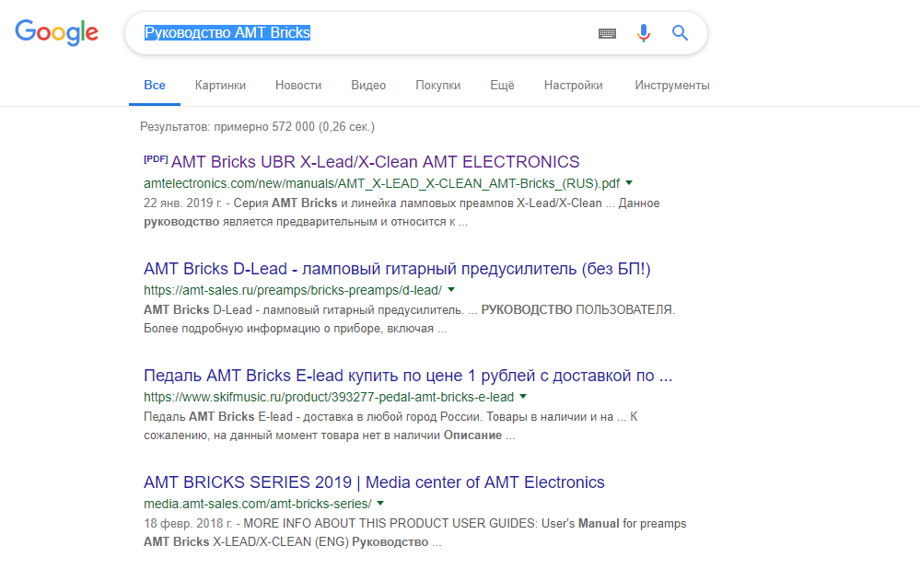Click the magnifying glass search button

680,33
